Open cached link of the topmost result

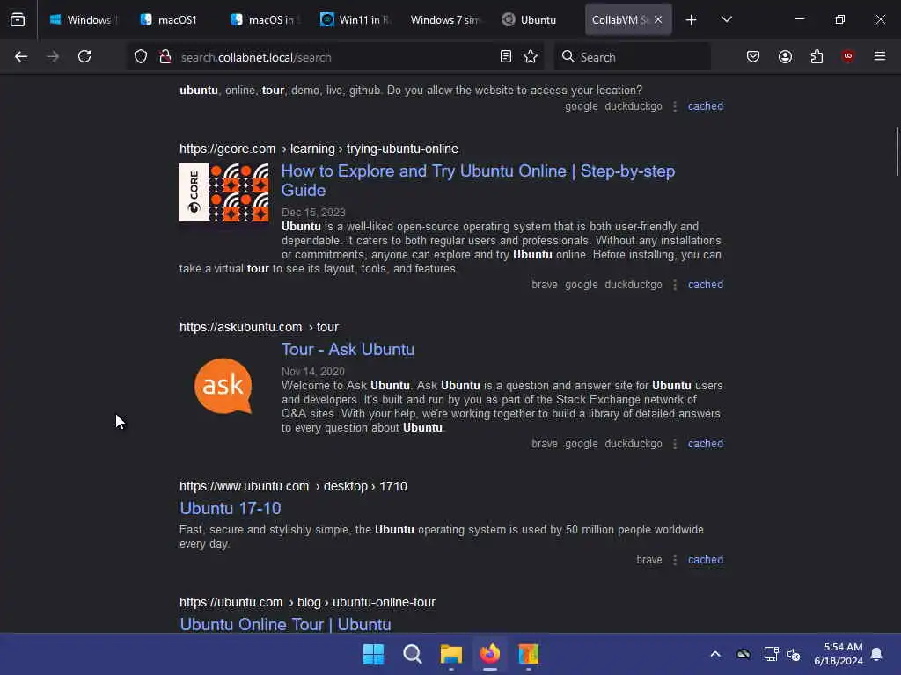(705, 105)
